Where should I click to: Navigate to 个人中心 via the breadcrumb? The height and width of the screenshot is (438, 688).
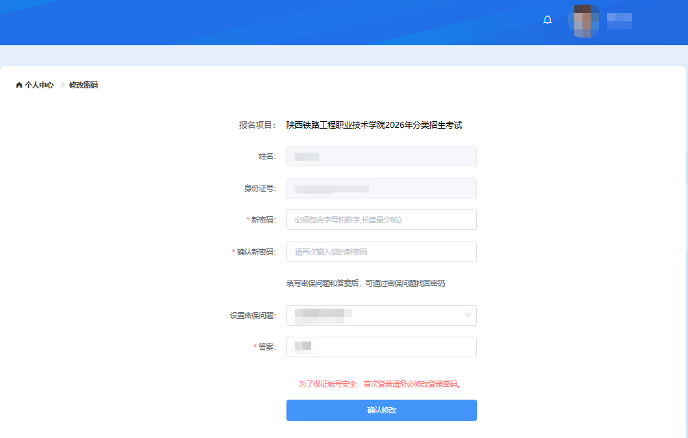(38, 85)
